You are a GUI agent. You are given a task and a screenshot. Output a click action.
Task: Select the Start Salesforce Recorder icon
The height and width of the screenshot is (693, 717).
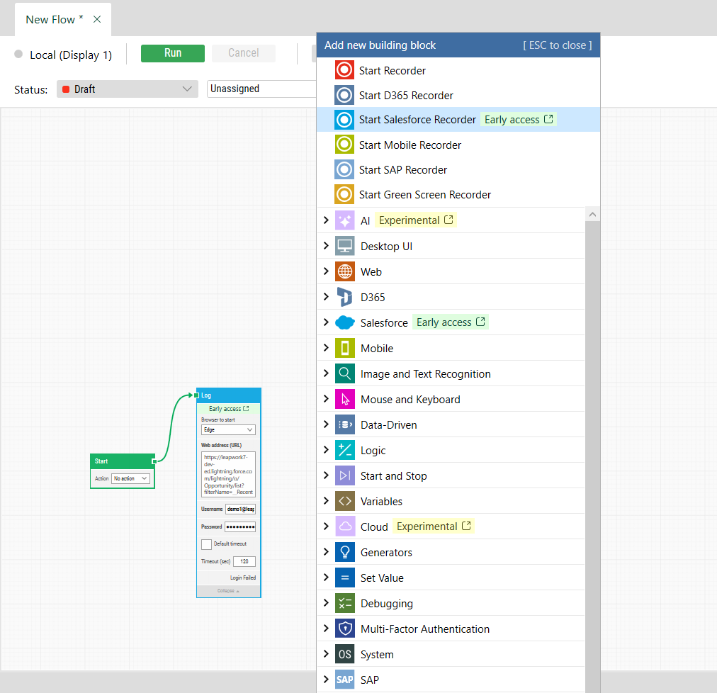point(344,119)
